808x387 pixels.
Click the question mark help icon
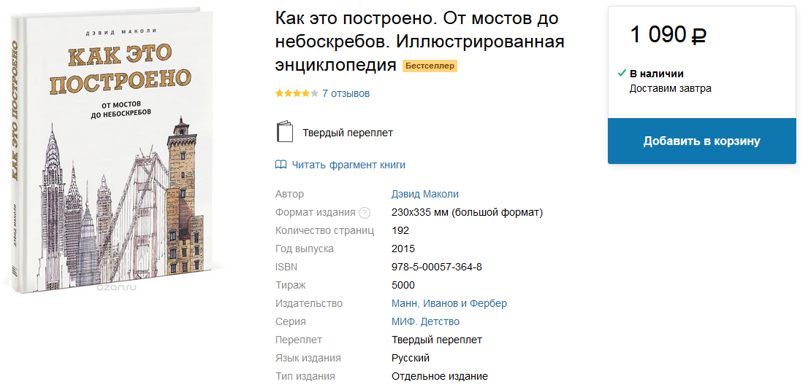pyautogui.click(x=365, y=213)
